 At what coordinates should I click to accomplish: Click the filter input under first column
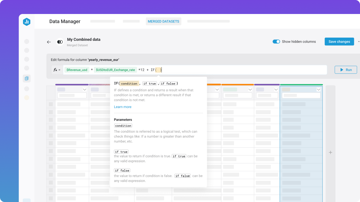tap(72, 95)
